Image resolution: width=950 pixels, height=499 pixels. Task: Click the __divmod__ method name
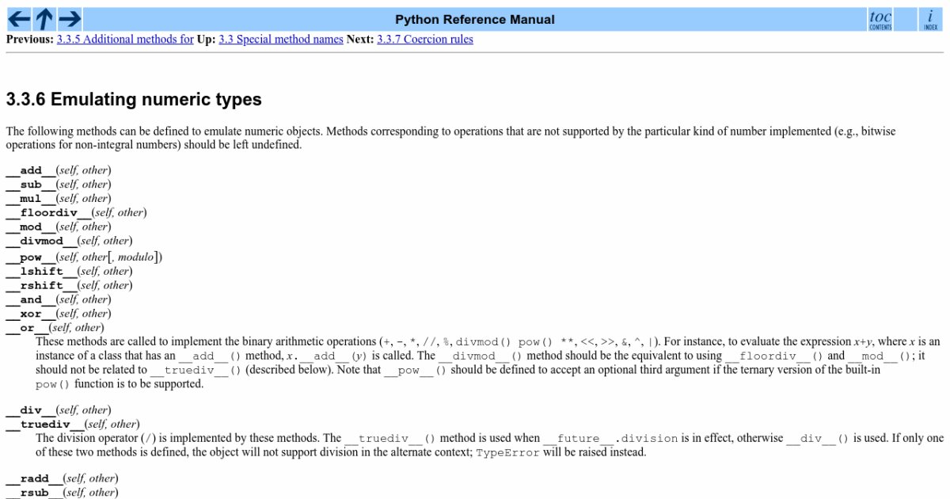click(41, 242)
